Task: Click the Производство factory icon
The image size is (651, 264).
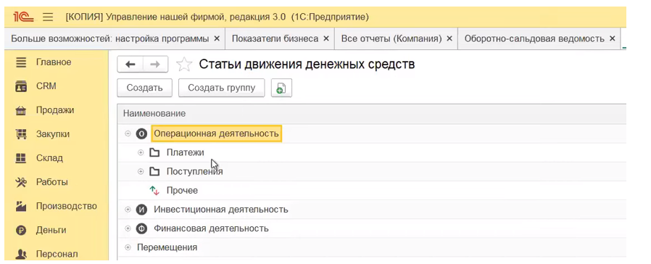Action: tap(21, 206)
